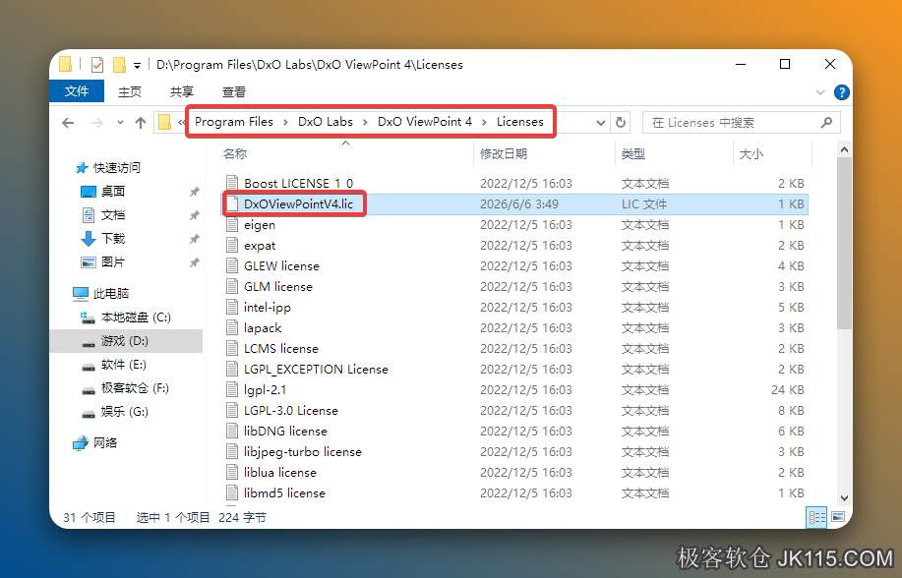This screenshot has height=578, width=902.
Task: Sort by the 修改日期 column header
Action: [x=504, y=153]
